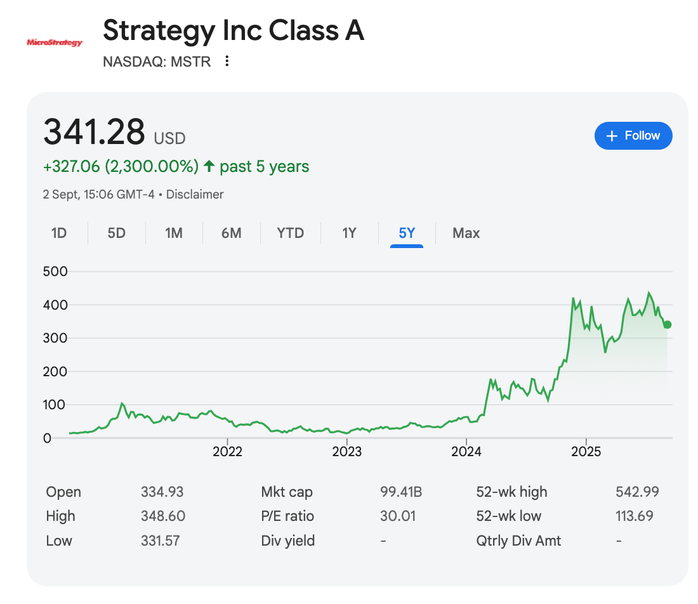The image size is (698, 604).
Task: Click the 2022 label on chart axis
Action: (227, 452)
